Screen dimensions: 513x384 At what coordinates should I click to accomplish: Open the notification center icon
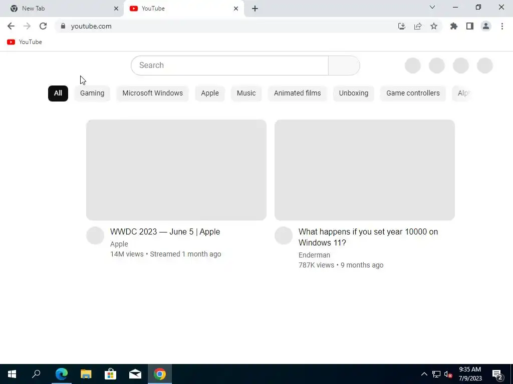pos(497,374)
